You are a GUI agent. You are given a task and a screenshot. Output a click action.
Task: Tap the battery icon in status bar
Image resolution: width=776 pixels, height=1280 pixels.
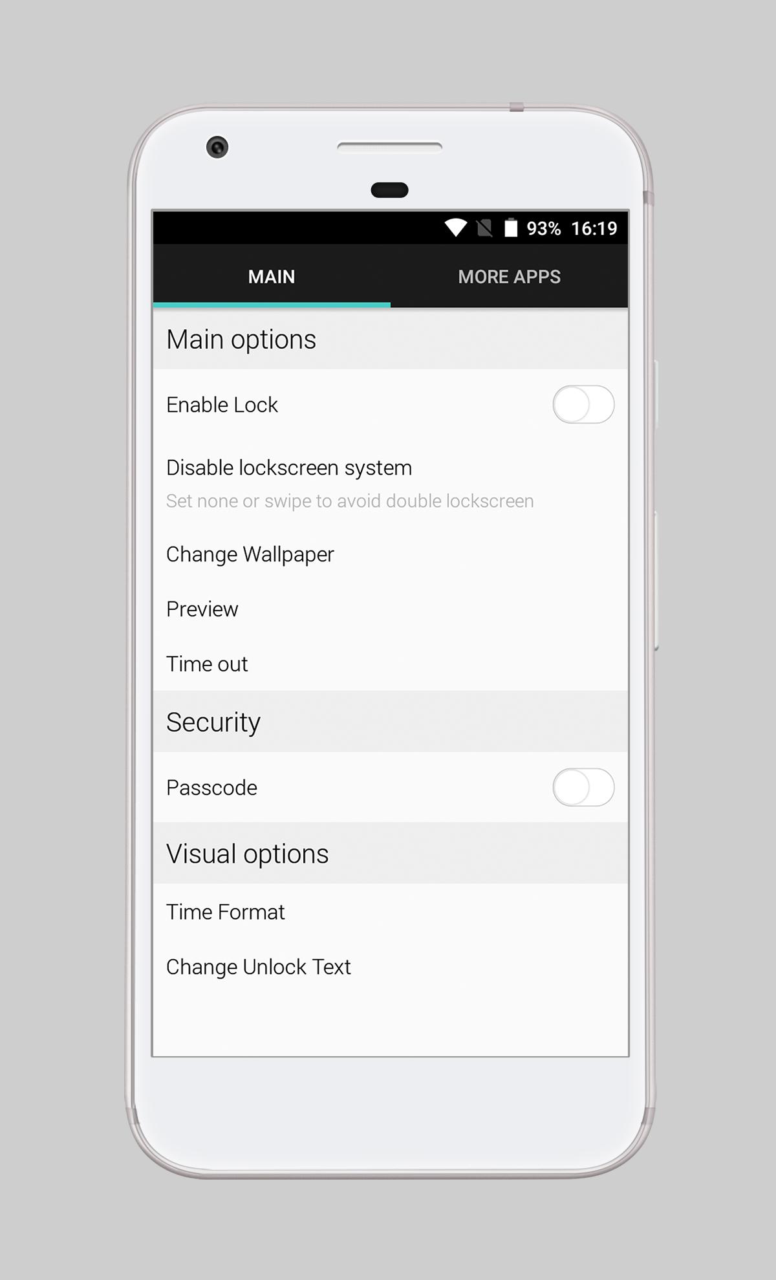(511, 228)
